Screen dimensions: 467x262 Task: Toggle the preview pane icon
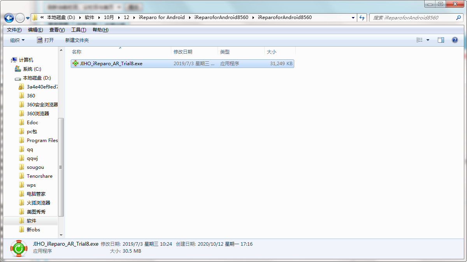441,40
